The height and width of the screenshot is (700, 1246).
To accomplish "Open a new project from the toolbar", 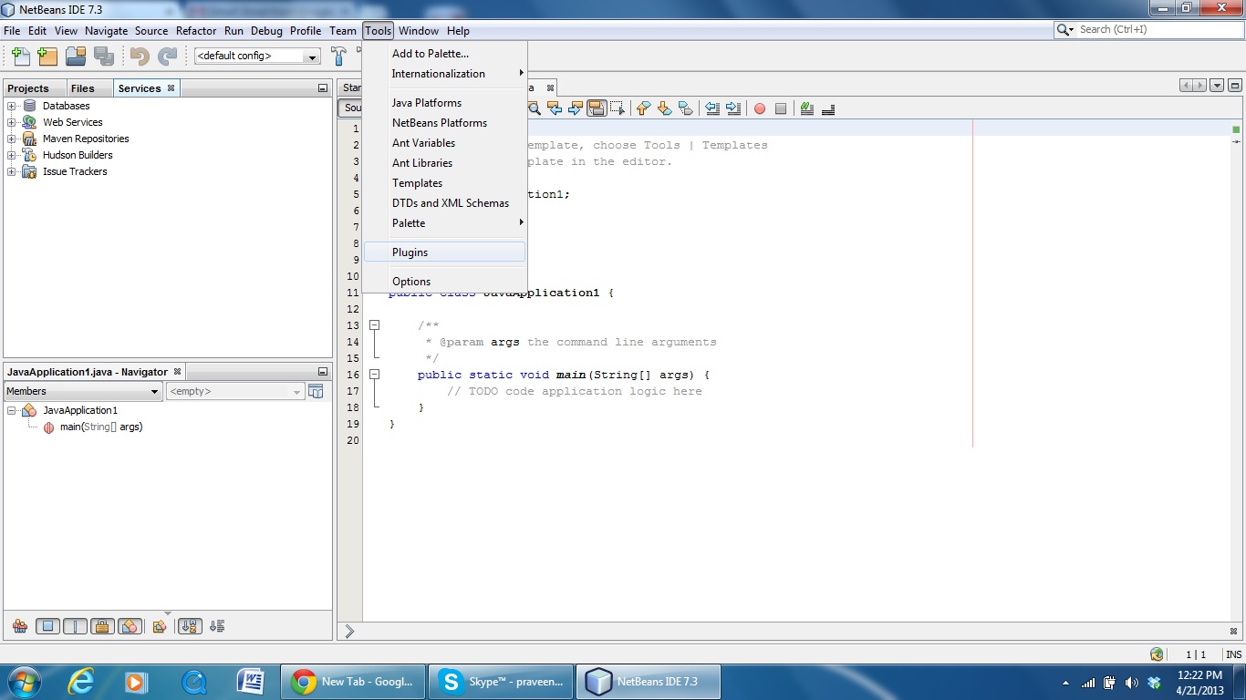I will click(x=47, y=56).
